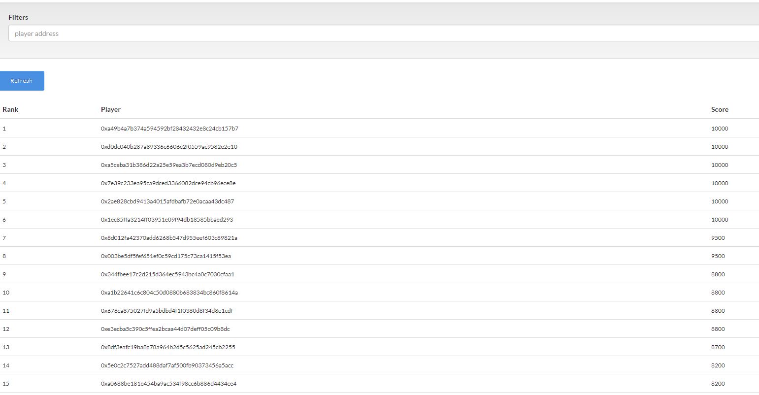
Task: Select score 8800 in rank 12 row
Action: tap(718, 329)
